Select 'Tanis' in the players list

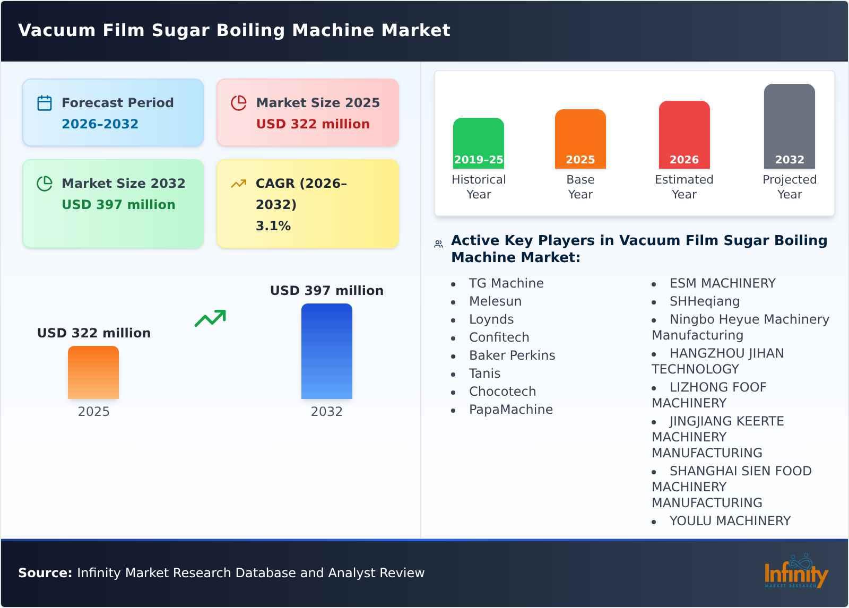point(485,374)
